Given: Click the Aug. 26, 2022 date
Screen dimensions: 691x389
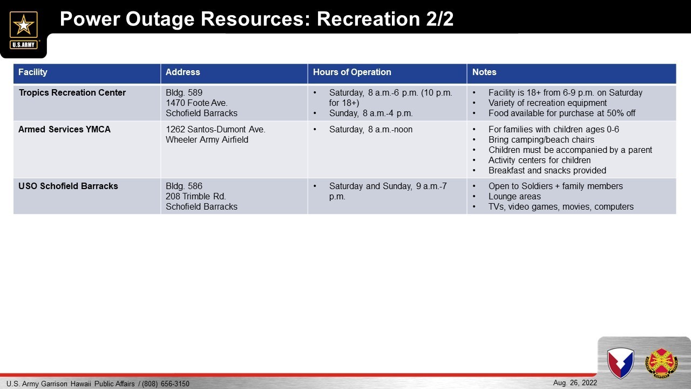Looking at the screenshot, I should click(575, 383).
